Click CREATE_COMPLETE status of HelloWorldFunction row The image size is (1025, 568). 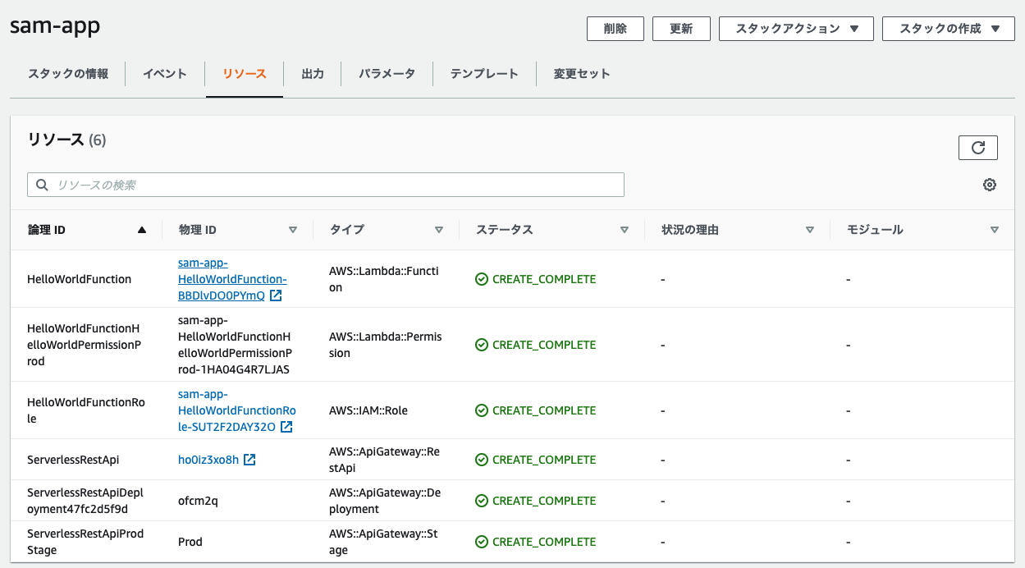point(536,279)
